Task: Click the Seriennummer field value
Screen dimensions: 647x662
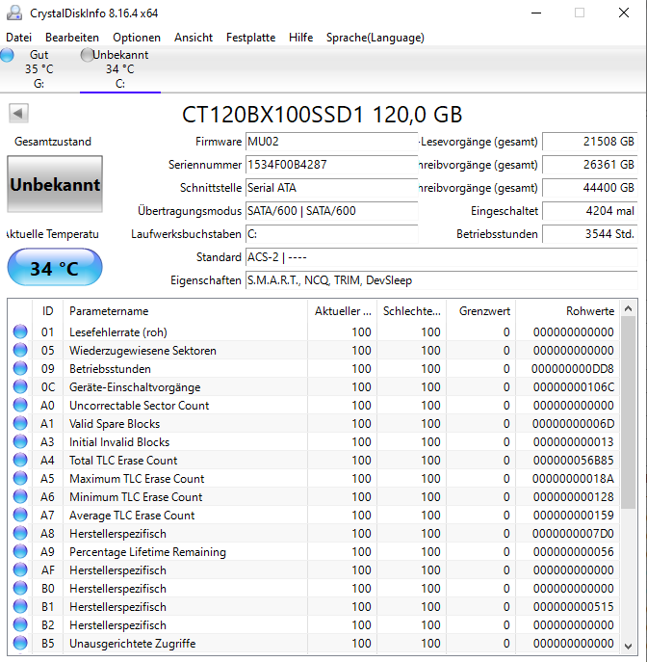Action: [x=332, y=165]
